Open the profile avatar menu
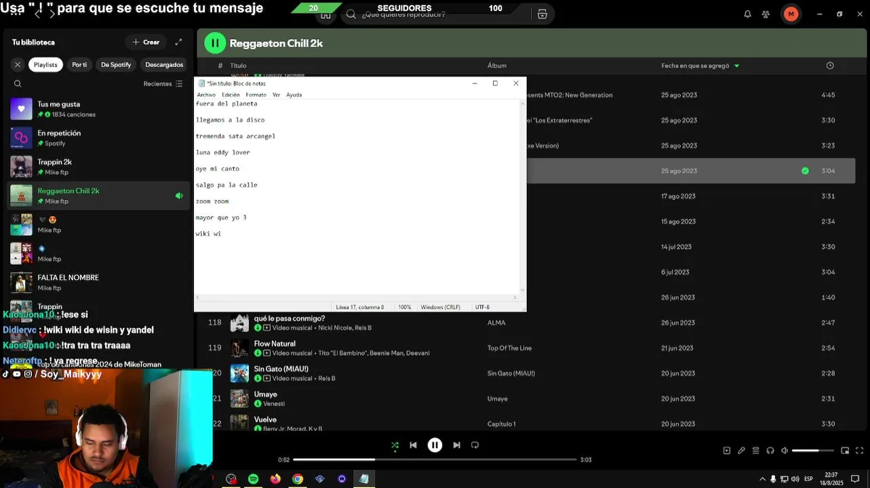The height and width of the screenshot is (488, 870). tap(791, 14)
